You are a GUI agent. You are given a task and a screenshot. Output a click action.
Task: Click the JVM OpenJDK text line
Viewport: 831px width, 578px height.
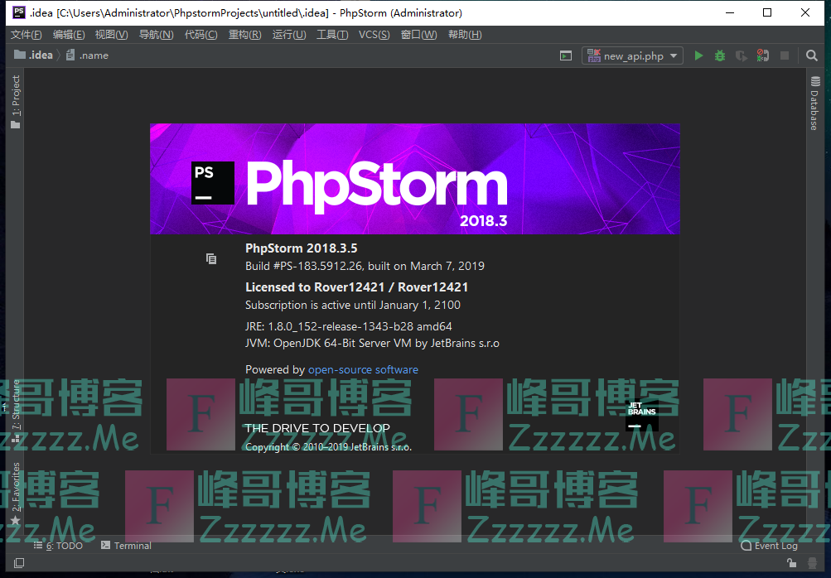point(372,344)
